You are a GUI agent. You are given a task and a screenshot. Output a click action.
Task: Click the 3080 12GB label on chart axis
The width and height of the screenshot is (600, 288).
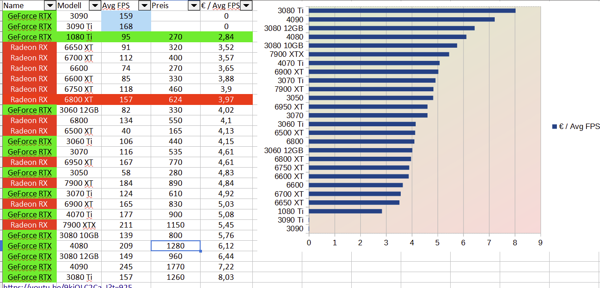point(284,28)
